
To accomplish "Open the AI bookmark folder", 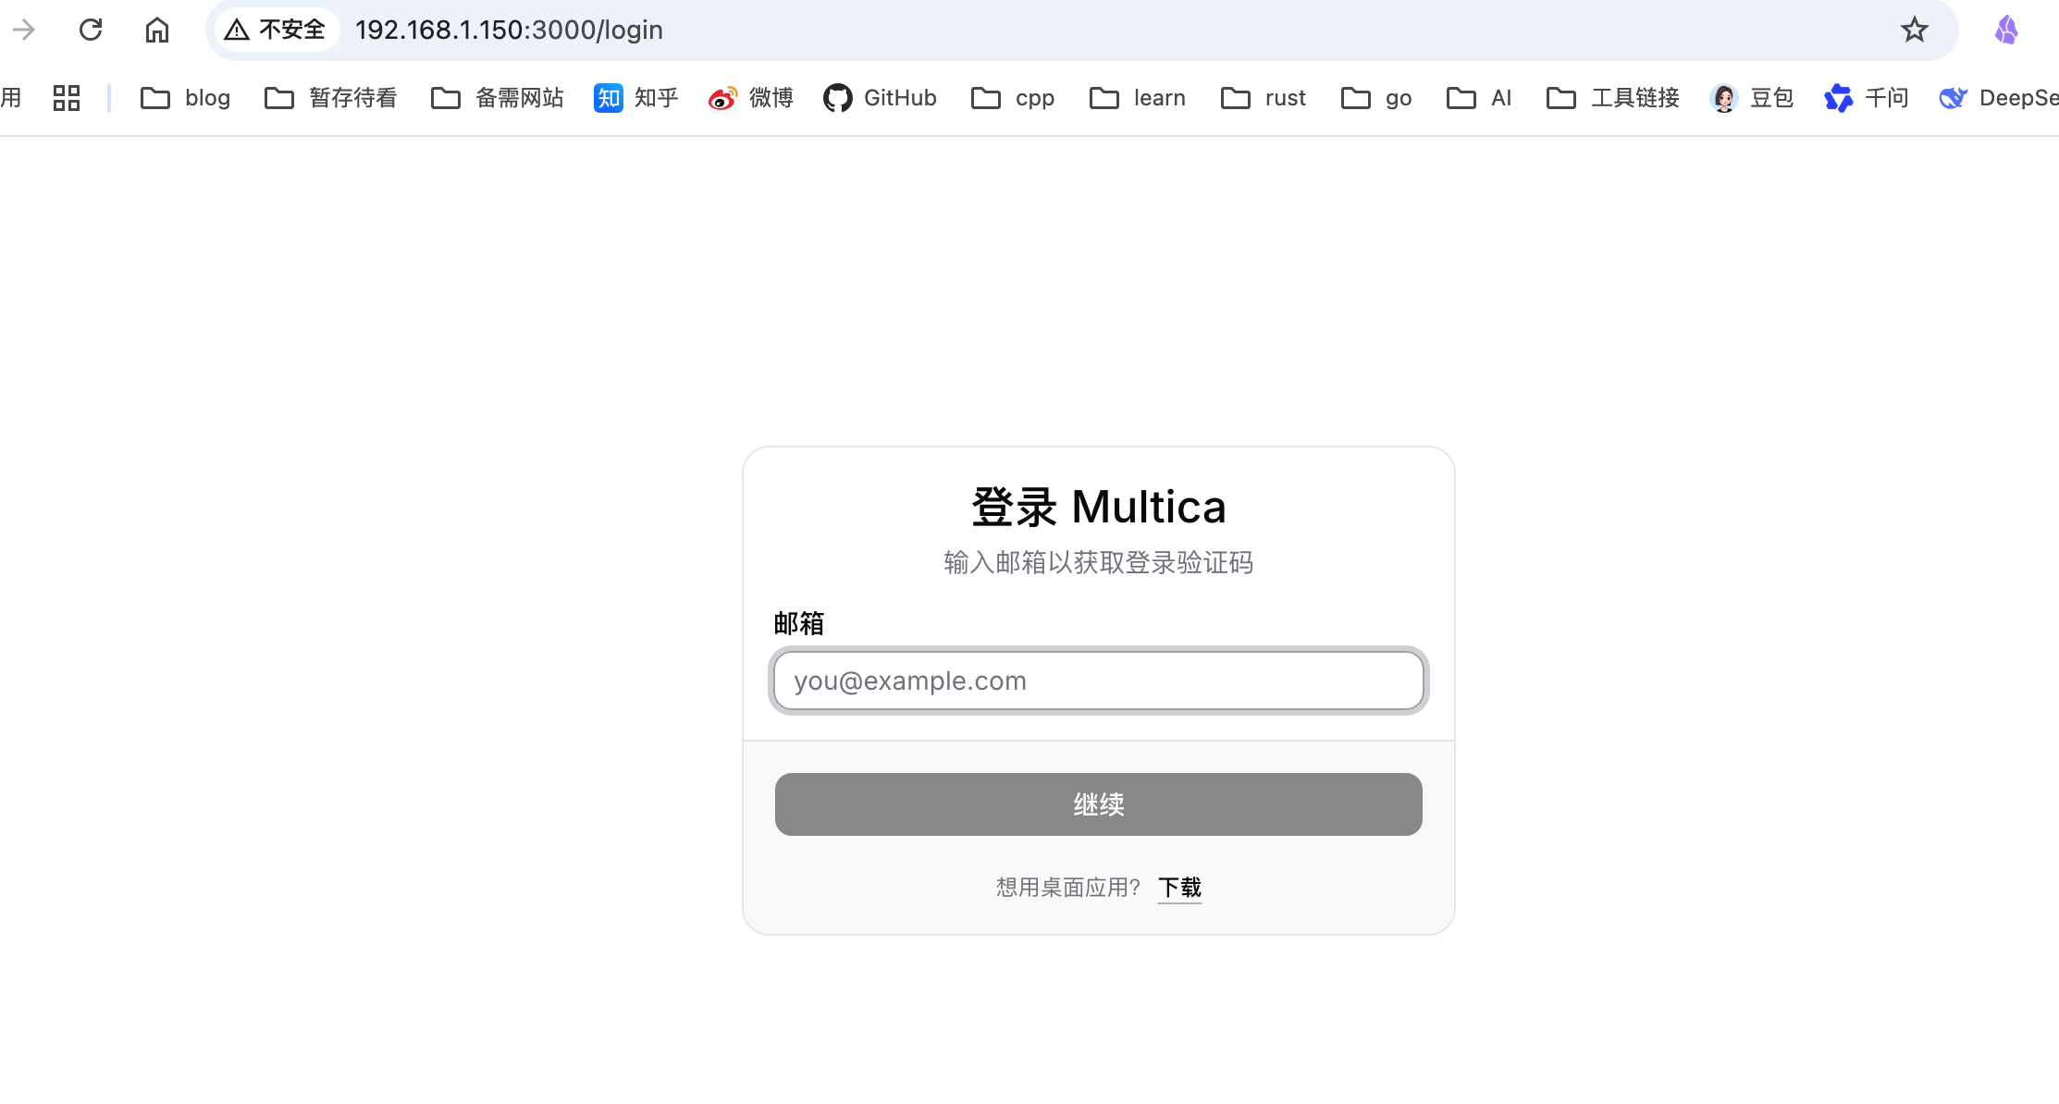I will pyautogui.click(x=1478, y=98).
